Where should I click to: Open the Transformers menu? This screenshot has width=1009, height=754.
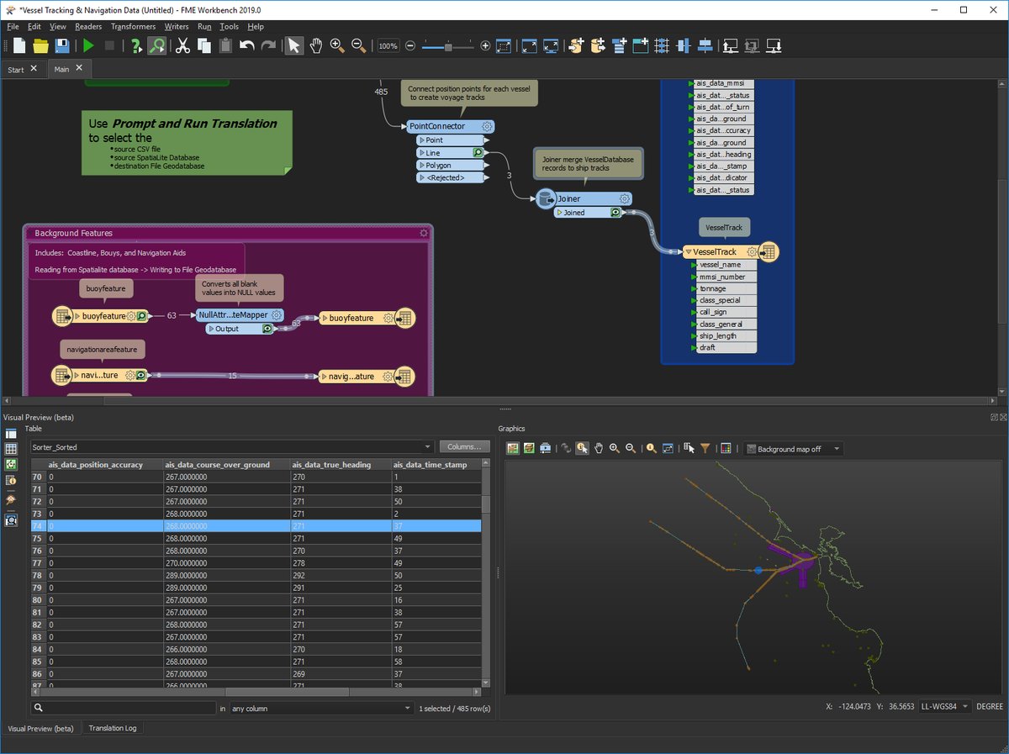coord(133,26)
